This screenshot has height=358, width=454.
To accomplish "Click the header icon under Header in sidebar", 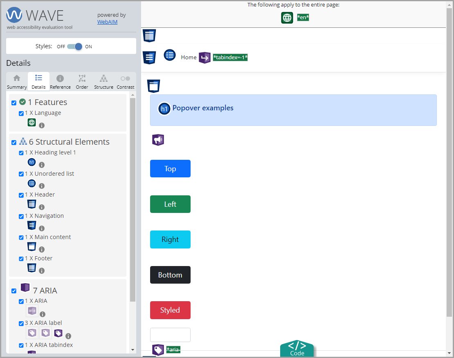I will coord(32,204).
